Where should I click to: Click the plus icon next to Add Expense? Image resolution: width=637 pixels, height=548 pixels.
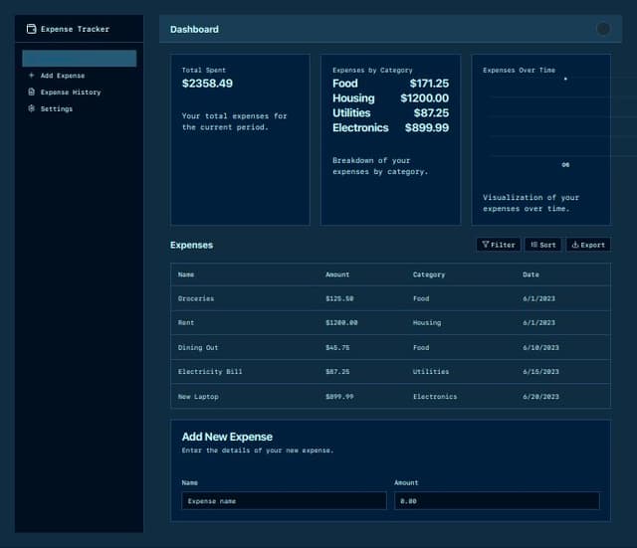(x=31, y=76)
